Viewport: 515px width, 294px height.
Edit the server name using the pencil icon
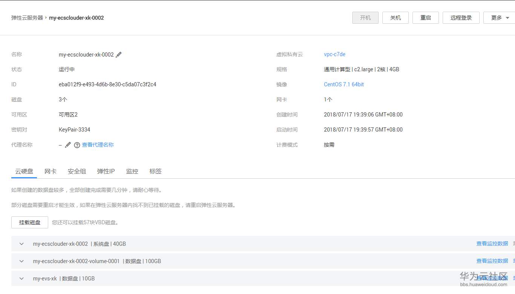(x=119, y=54)
